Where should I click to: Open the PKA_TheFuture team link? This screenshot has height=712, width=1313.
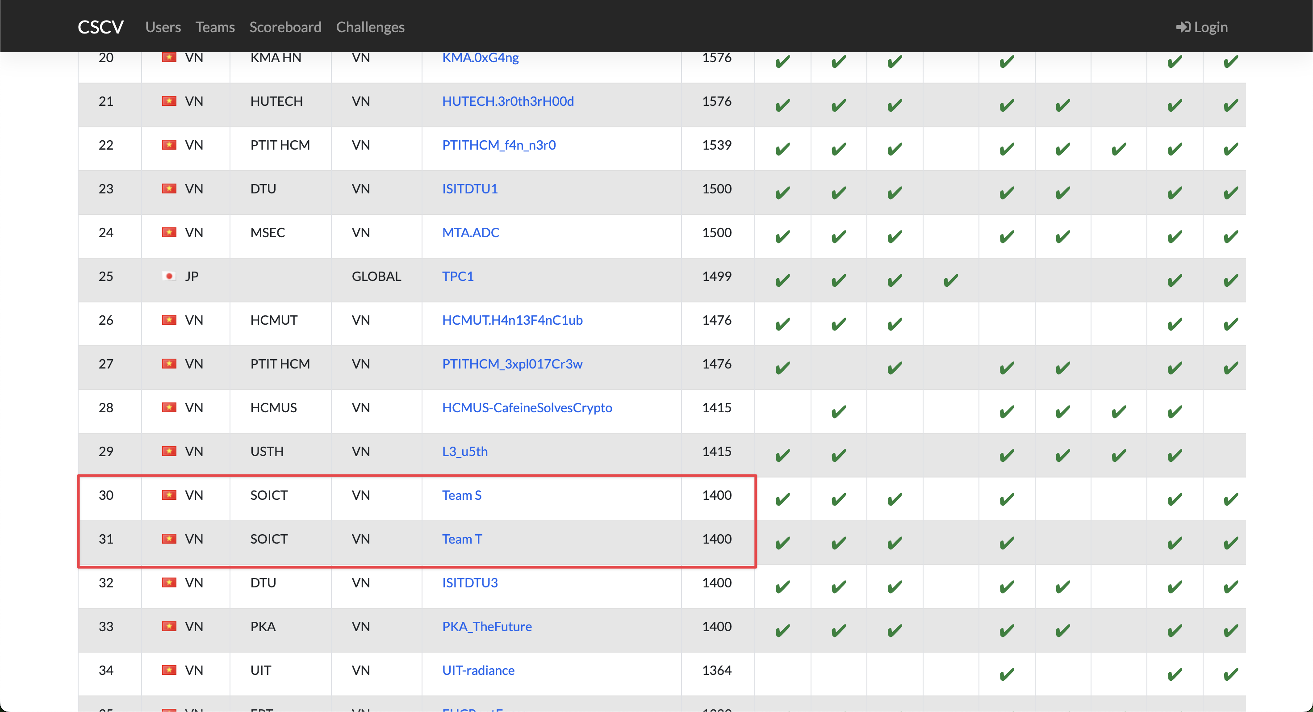coord(486,626)
